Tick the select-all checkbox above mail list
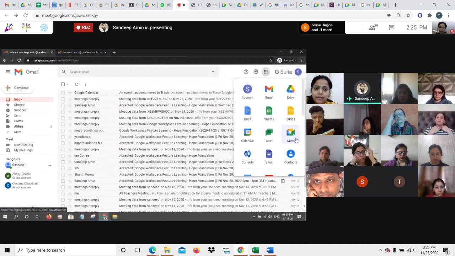455x256 pixels. click(x=63, y=84)
